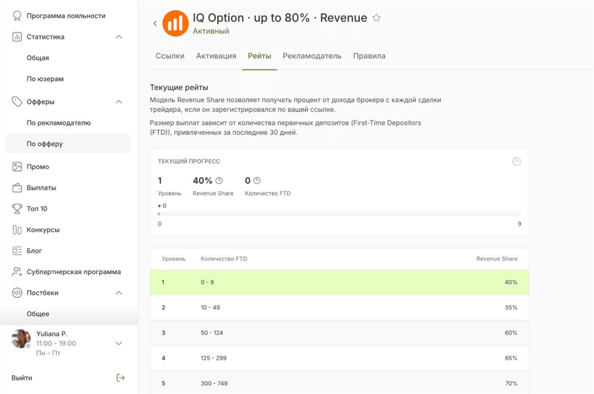The image size is (594, 394).
Task: Click the level 4 row 125 - 299
Action: click(x=339, y=358)
